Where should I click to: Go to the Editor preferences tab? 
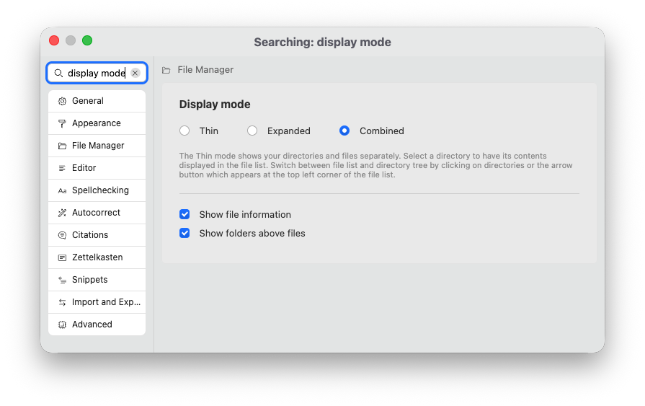97,167
